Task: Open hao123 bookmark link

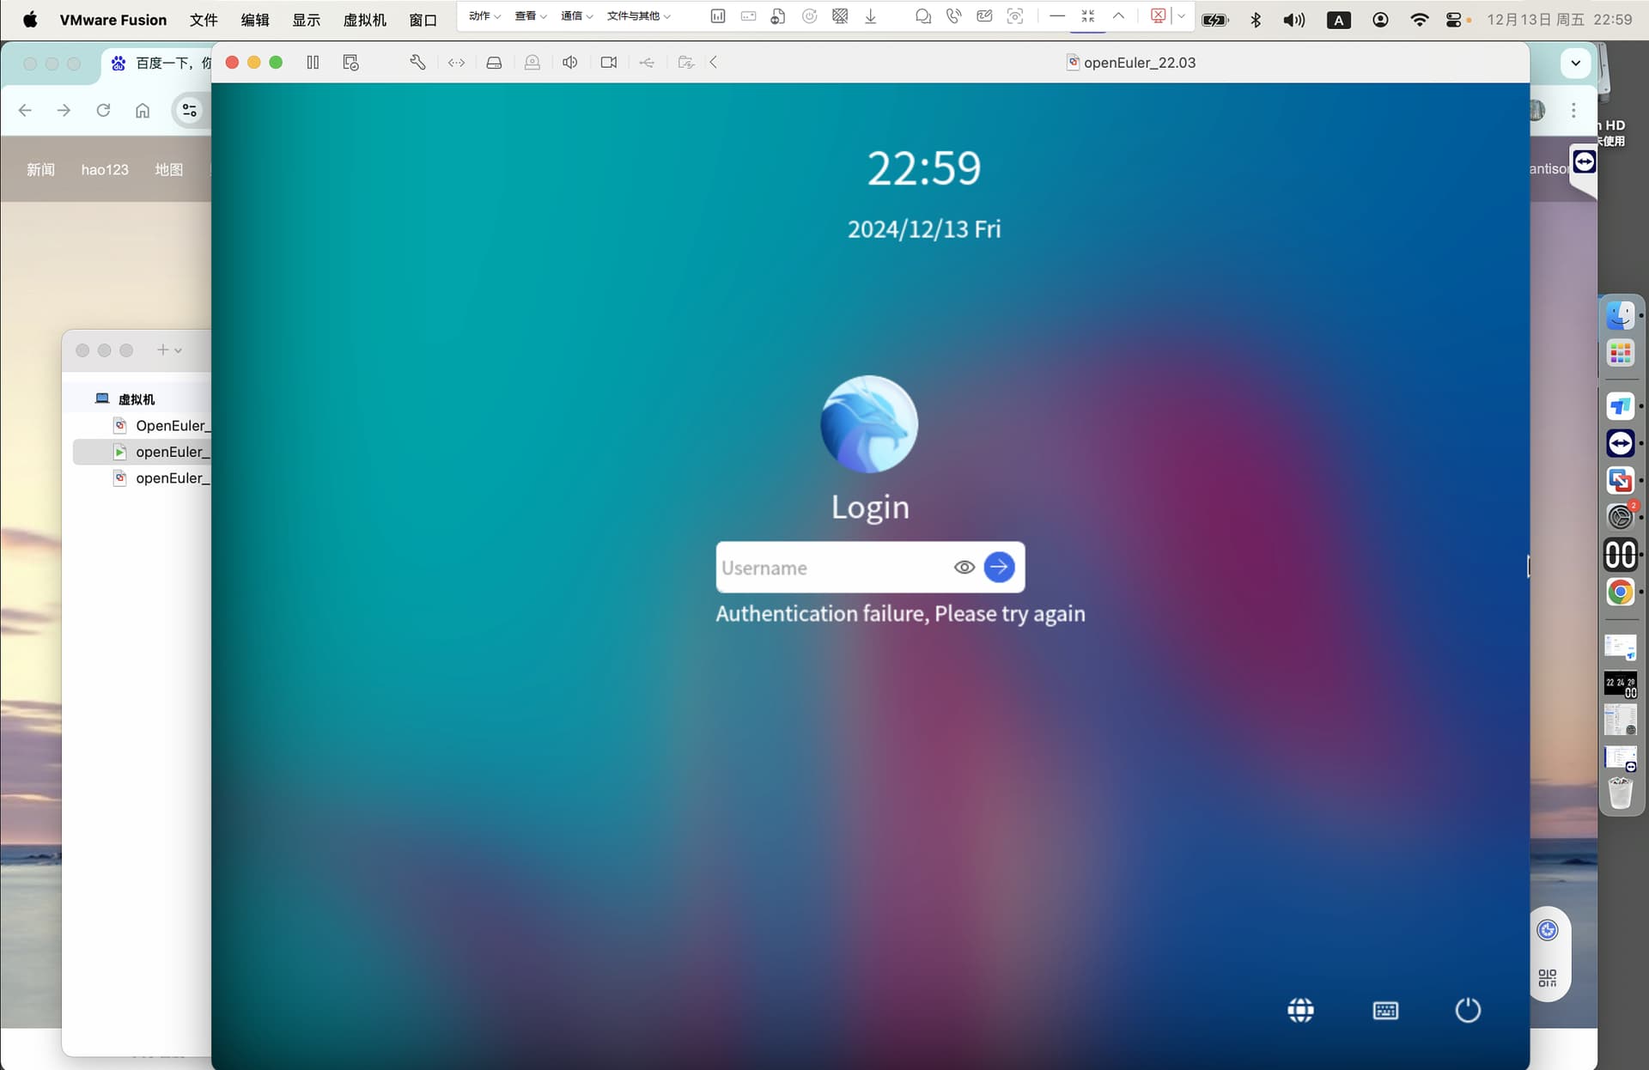Action: tap(105, 169)
